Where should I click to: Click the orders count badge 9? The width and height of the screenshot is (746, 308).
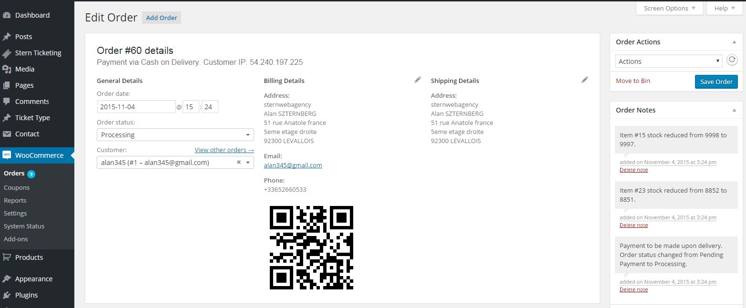(31, 174)
